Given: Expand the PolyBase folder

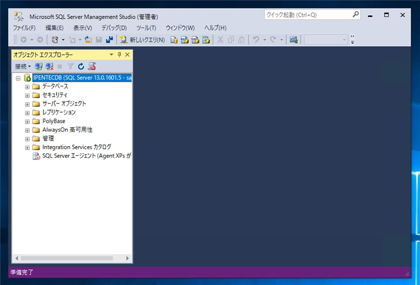Looking at the screenshot, I should click(27, 121).
